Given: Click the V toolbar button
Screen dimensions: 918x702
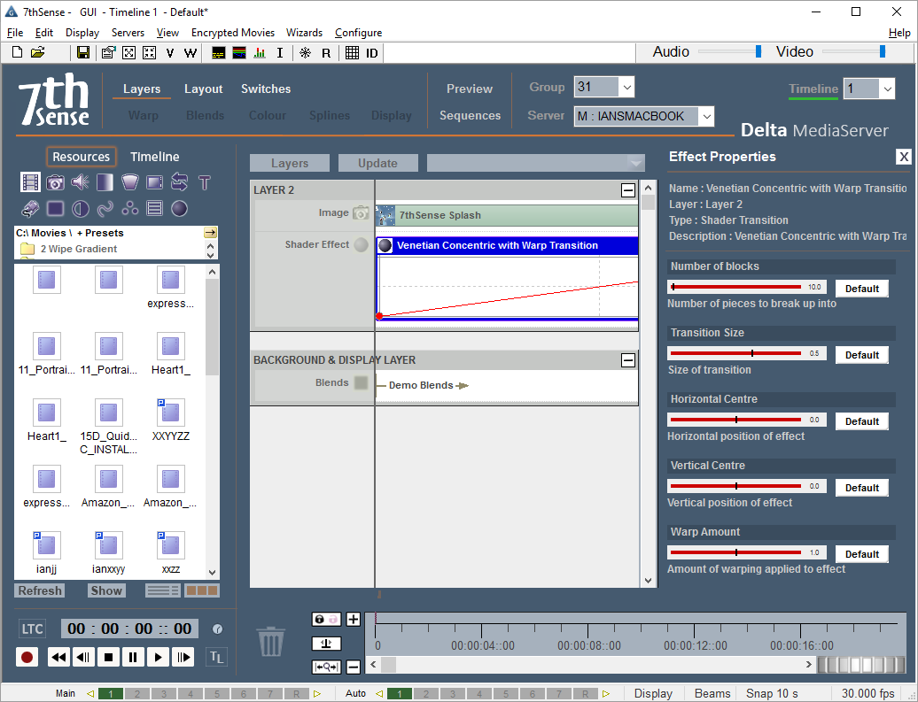Looking at the screenshot, I should [x=170, y=53].
